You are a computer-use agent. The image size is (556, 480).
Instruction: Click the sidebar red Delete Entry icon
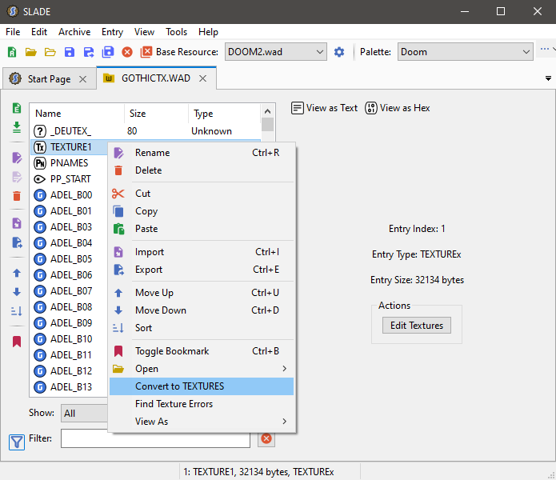17,196
